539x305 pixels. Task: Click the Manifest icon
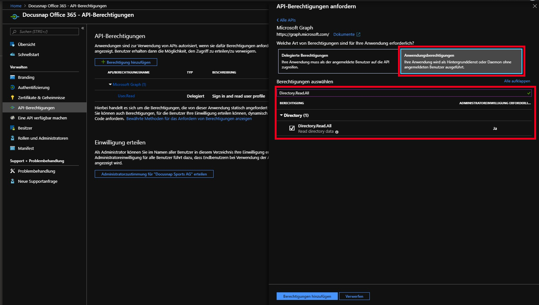tap(12, 148)
